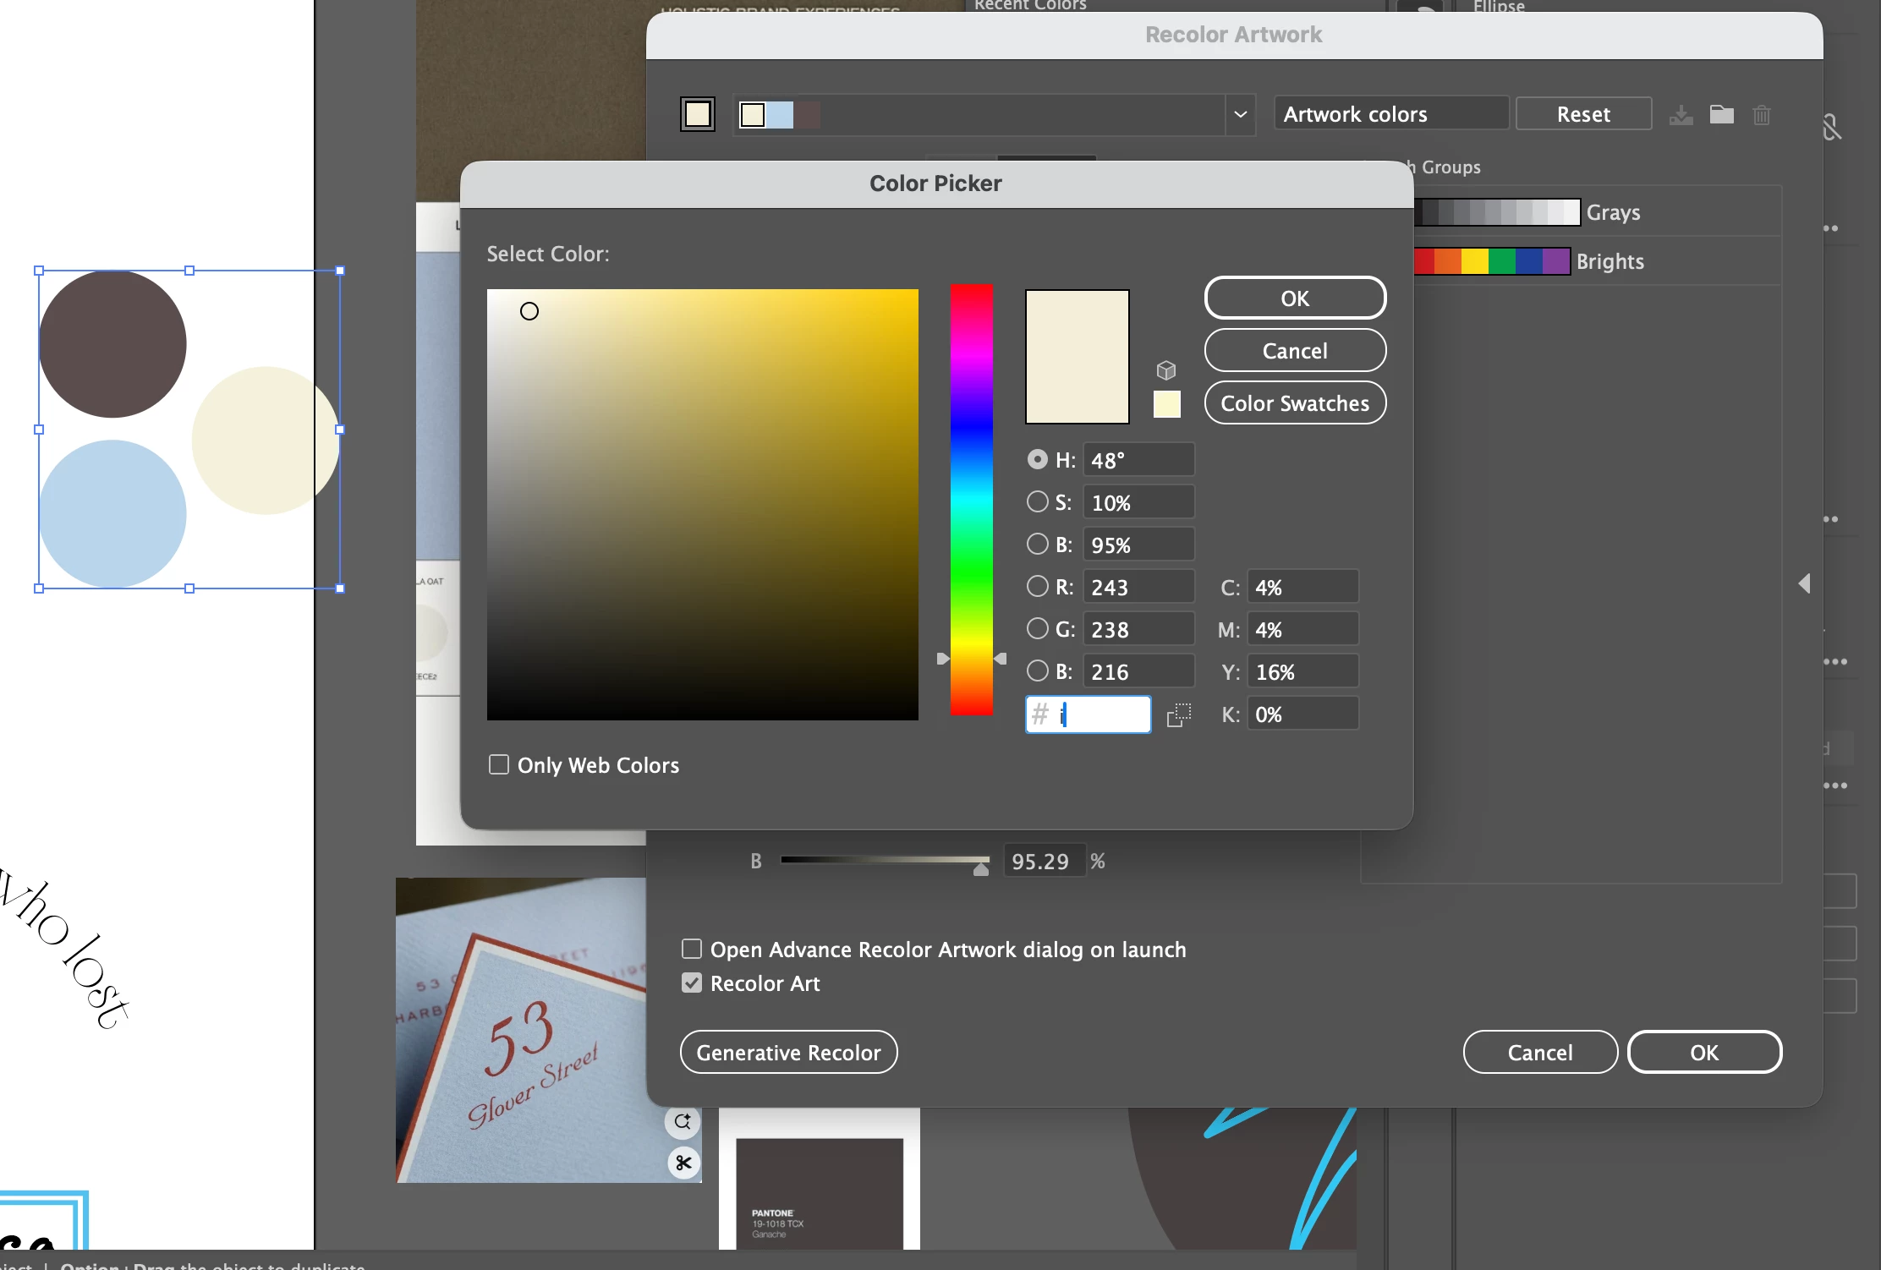Expand the color group dropdown chevron

coord(1240,114)
